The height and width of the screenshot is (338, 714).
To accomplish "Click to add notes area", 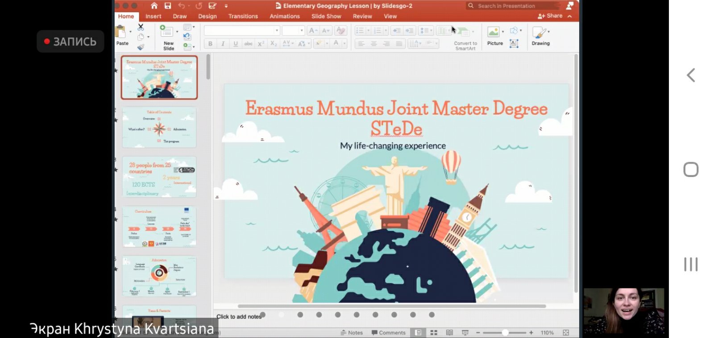I will [239, 317].
